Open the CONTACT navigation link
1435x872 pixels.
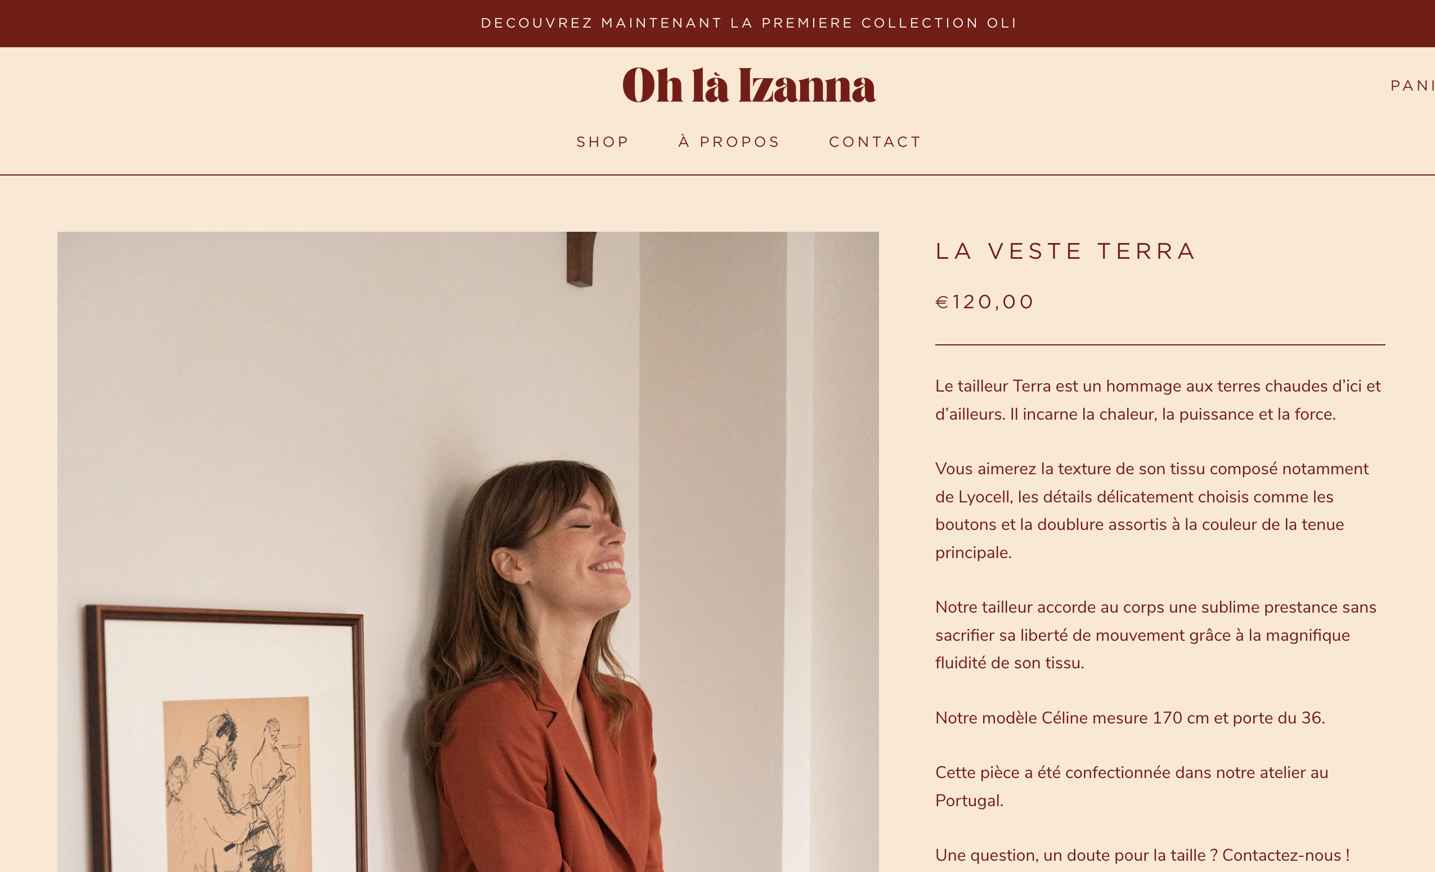tap(875, 142)
